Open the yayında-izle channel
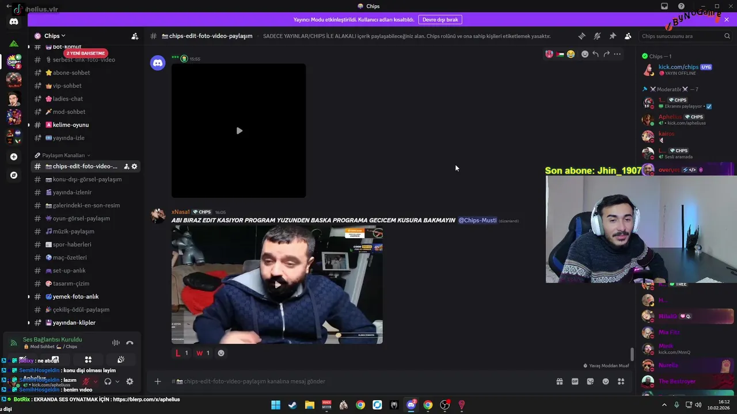The image size is (737, 414). (x=84, y=138)
